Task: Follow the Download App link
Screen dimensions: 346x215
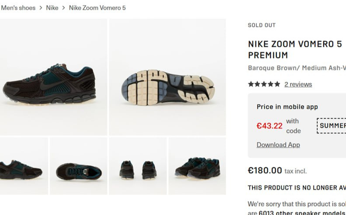Action: [278, 145]
